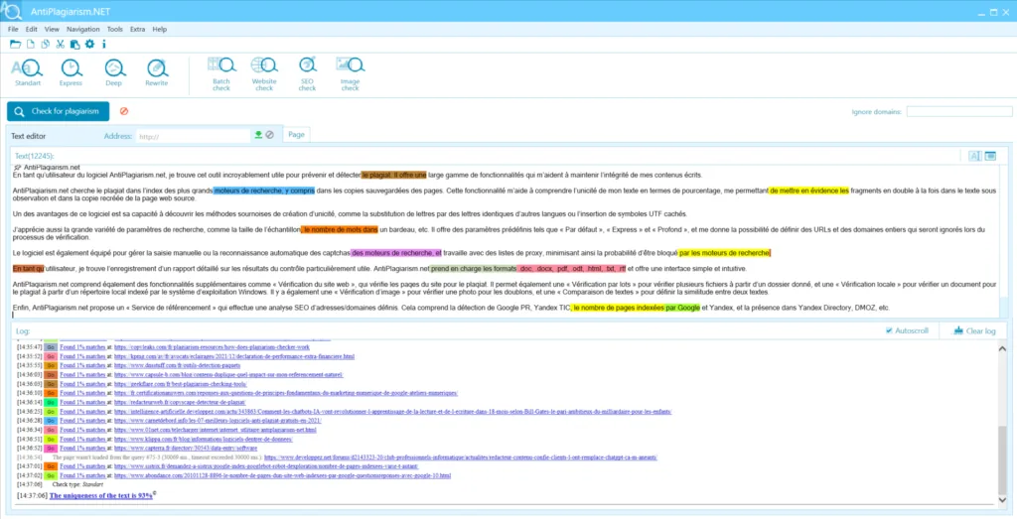1017x519 pixels.
Task: Open the carnetdebord.info anti-plagiat link
Action: (218, 421)
